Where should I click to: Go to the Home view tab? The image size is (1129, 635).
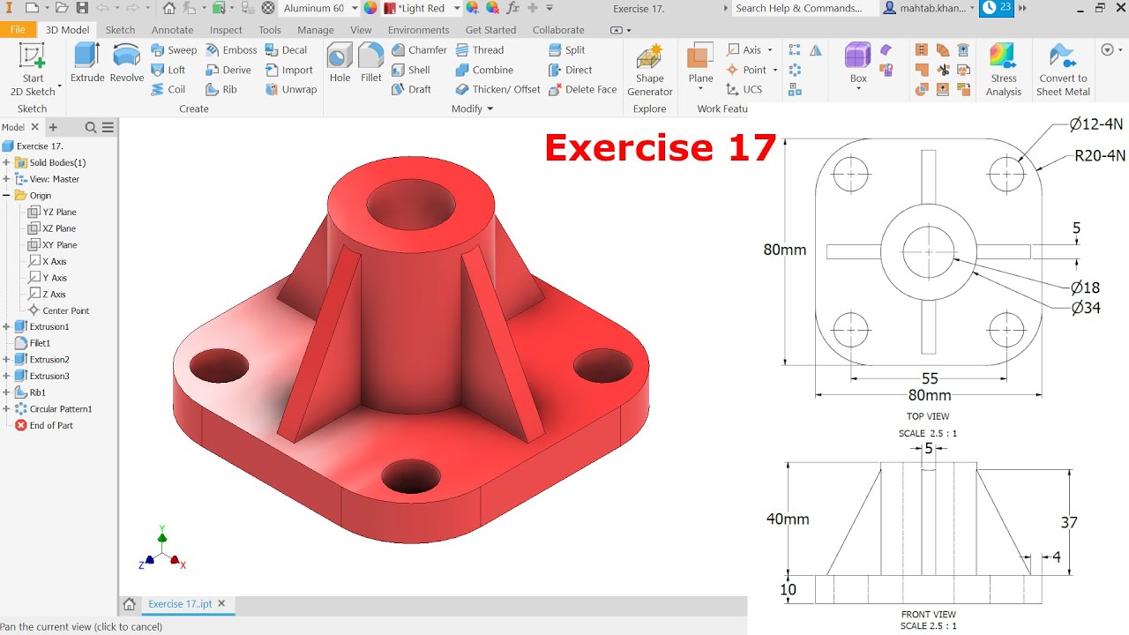[129, 604]
